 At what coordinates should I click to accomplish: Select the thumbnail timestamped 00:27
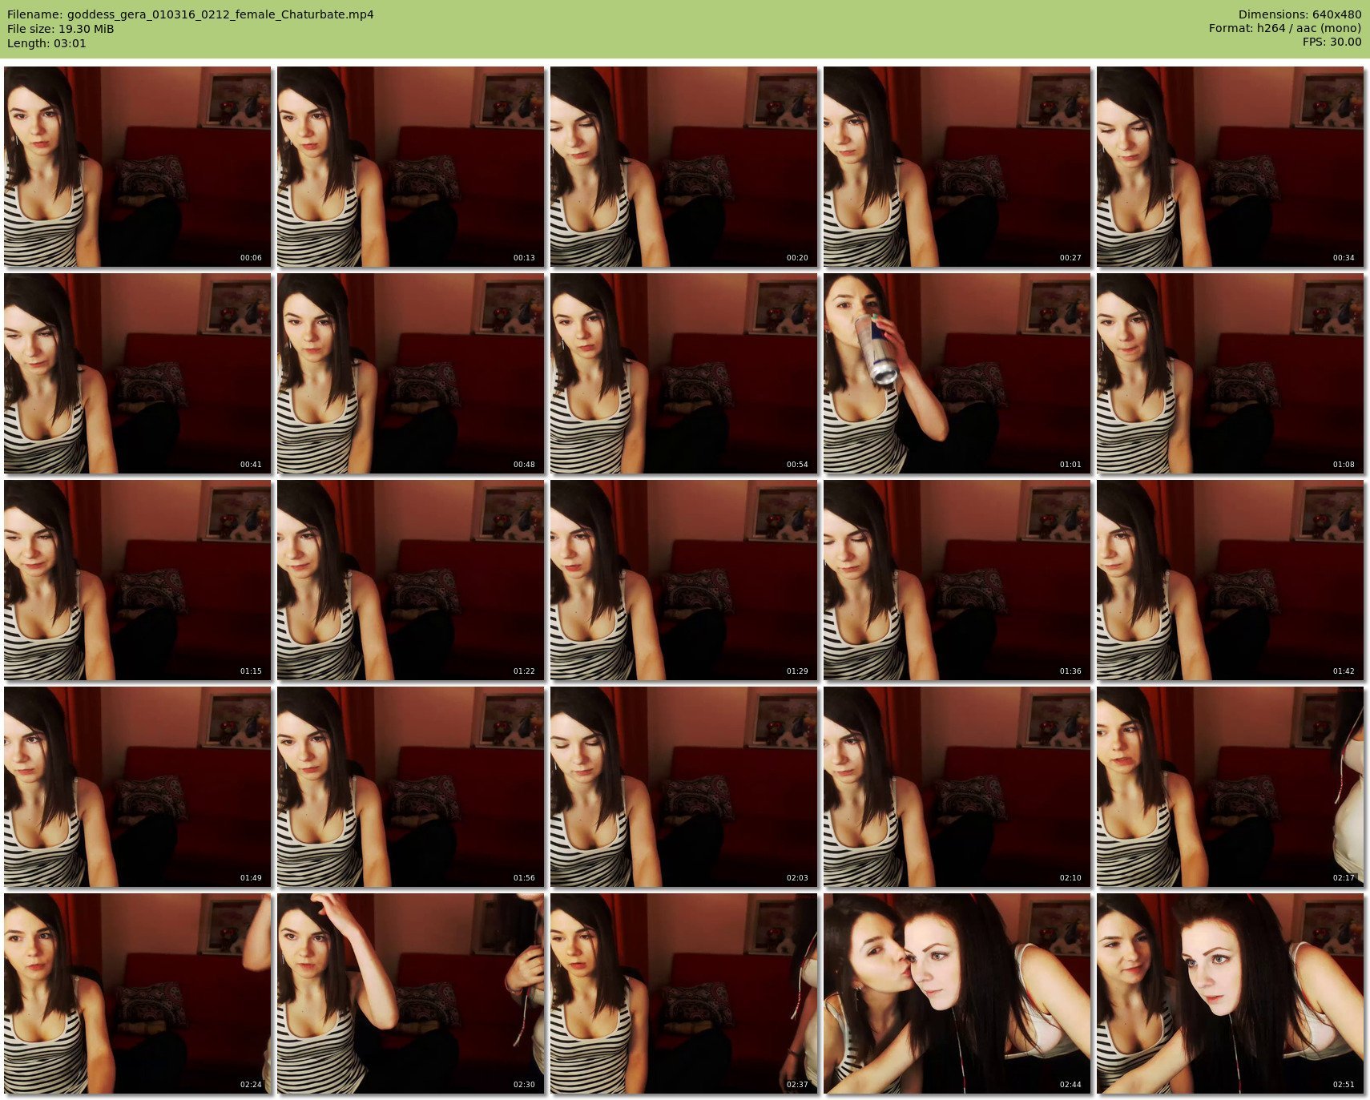pyautogui.click(x=957, y=167)
